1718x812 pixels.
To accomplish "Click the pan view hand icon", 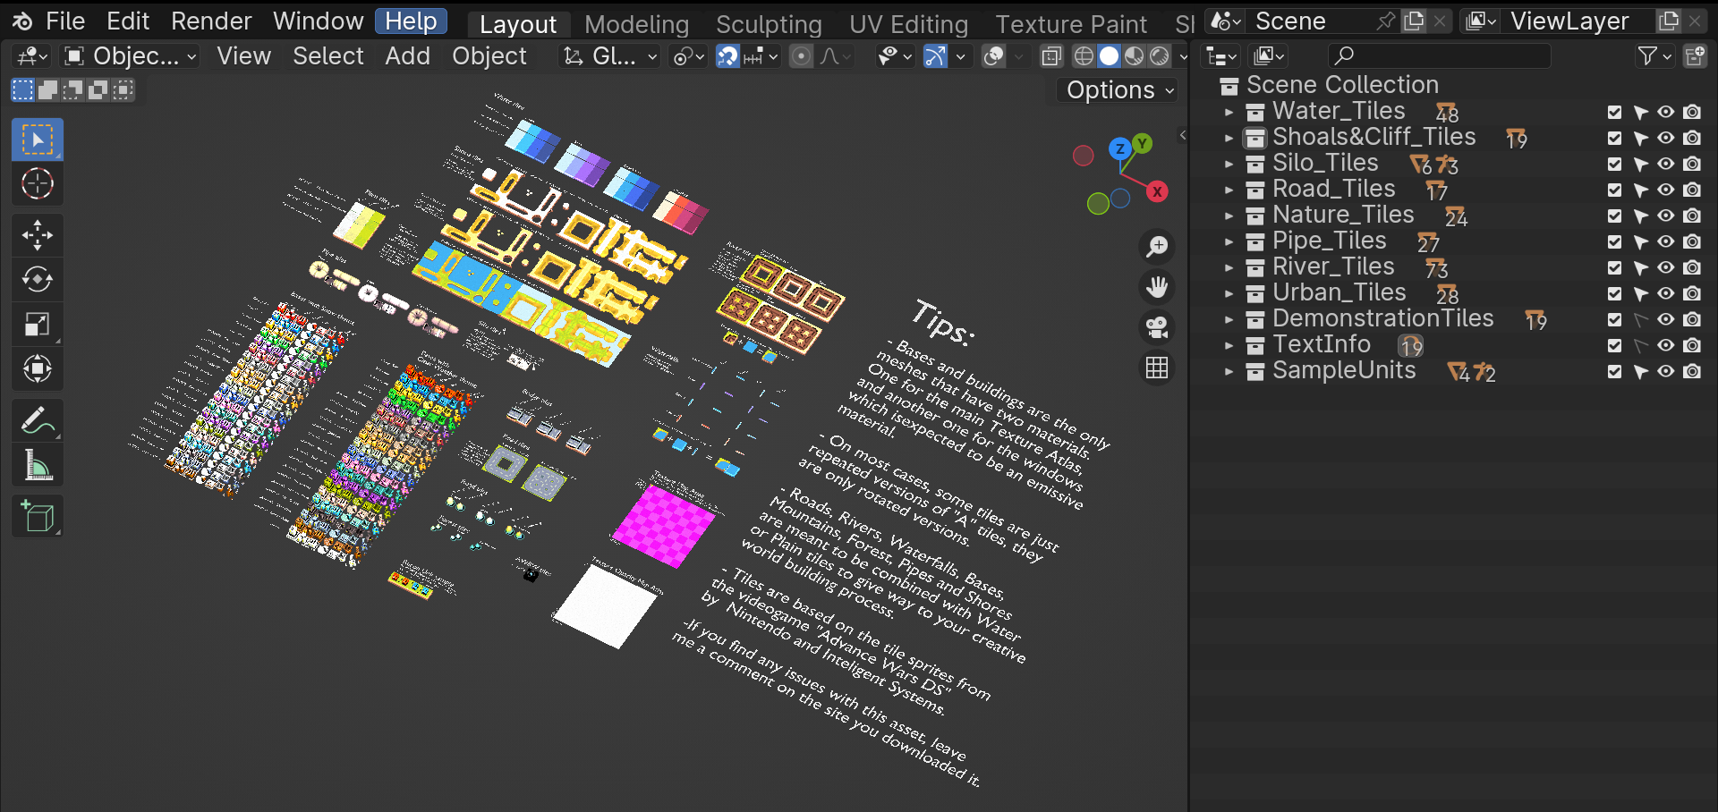I will tap(1157, 287).
